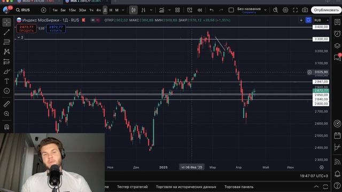This screenshot has width=342, height=192.
Task: Switch to the 1м timeframe
Action: coord(55,10)
